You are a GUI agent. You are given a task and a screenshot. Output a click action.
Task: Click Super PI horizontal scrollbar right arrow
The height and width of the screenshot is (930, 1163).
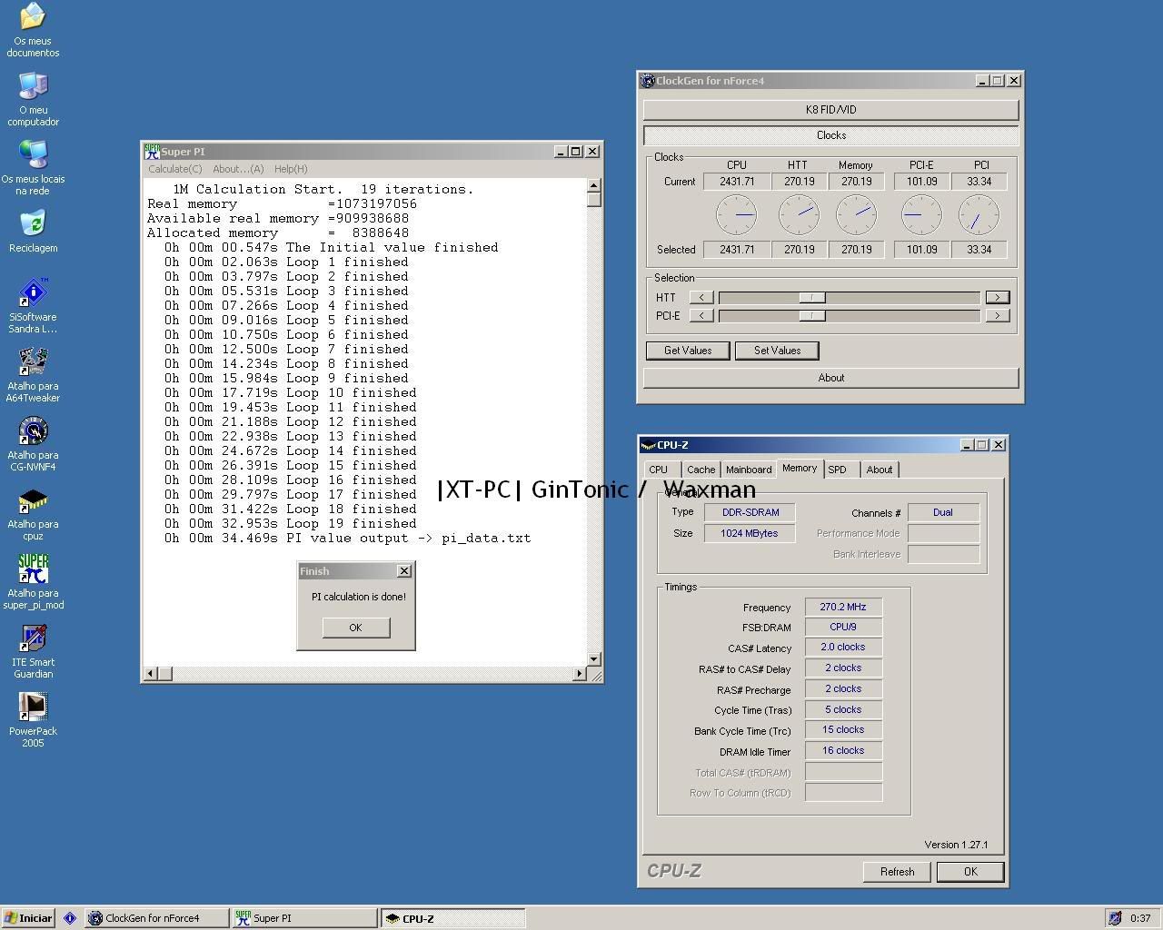coord(580,674)
